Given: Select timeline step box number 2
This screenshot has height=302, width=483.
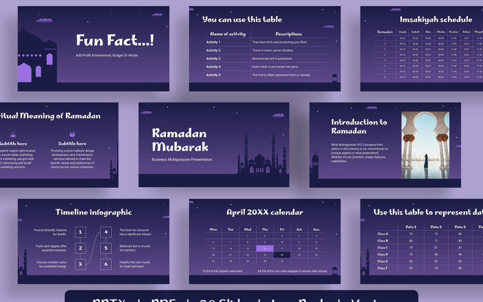Looking at the screenshot, I should pos(80,248).
